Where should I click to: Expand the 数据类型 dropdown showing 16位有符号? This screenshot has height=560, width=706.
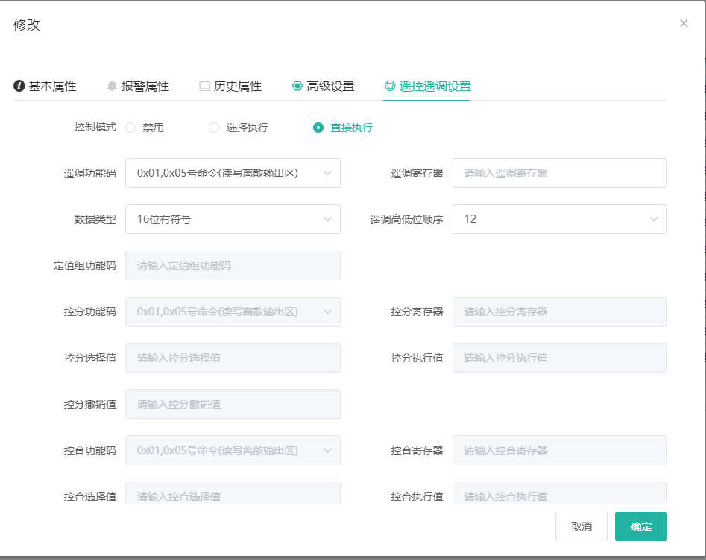[x=233, y=219]
